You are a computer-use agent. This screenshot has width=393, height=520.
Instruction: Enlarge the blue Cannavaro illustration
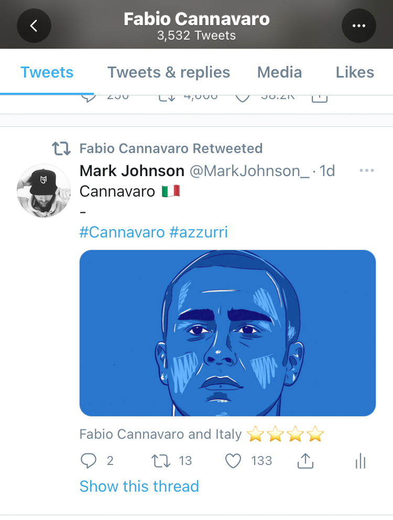tap(227, 333)
